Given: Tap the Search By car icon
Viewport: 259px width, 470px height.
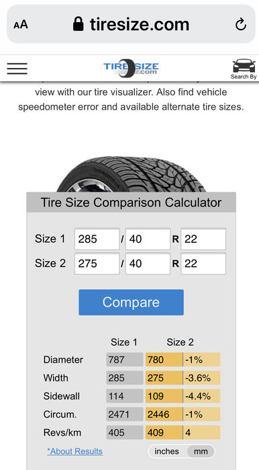Looking at the screenshot, I should [244, 69].
